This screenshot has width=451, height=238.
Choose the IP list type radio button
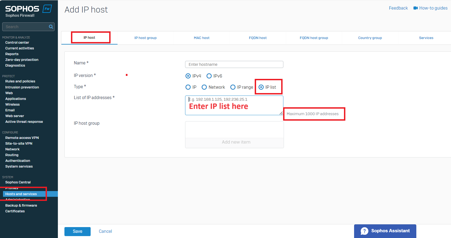(x=261, y=87)
